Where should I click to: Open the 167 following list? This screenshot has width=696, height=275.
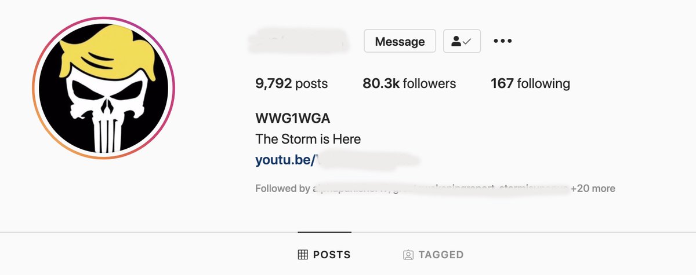coord(530,83)
